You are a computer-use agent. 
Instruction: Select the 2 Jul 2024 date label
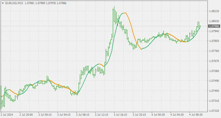(7, 114)
